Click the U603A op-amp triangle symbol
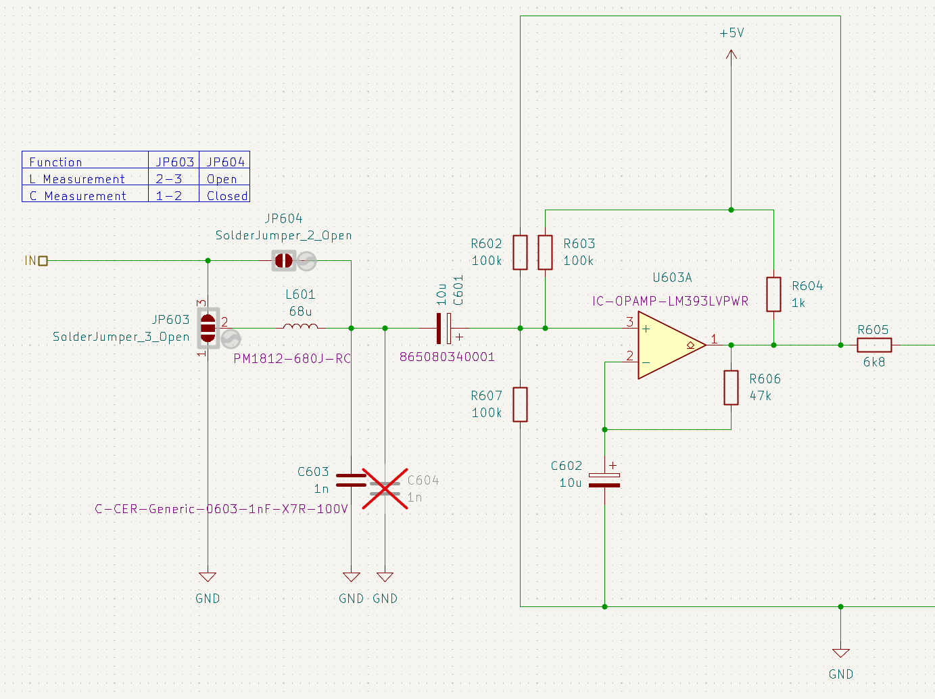Viewport: 935px width, 699px height. coord(669,345)
